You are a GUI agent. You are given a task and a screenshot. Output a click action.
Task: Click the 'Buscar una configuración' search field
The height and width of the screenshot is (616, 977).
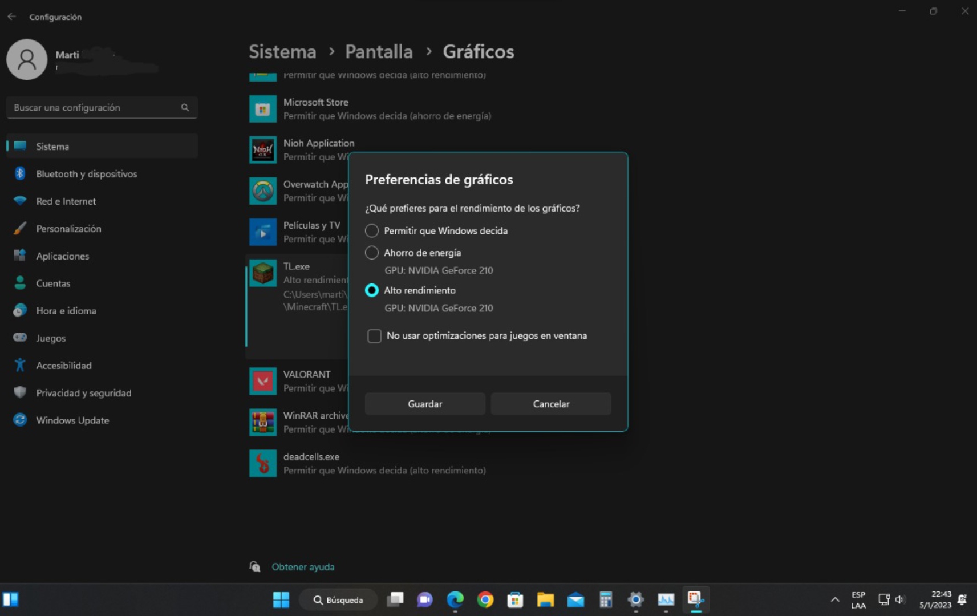click(x=94, y=108)
